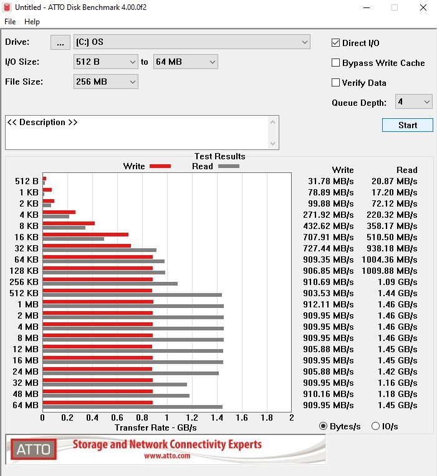Click inside the Description text box
Viewport: 437px width, 476px height.
[x=137, y=133]
